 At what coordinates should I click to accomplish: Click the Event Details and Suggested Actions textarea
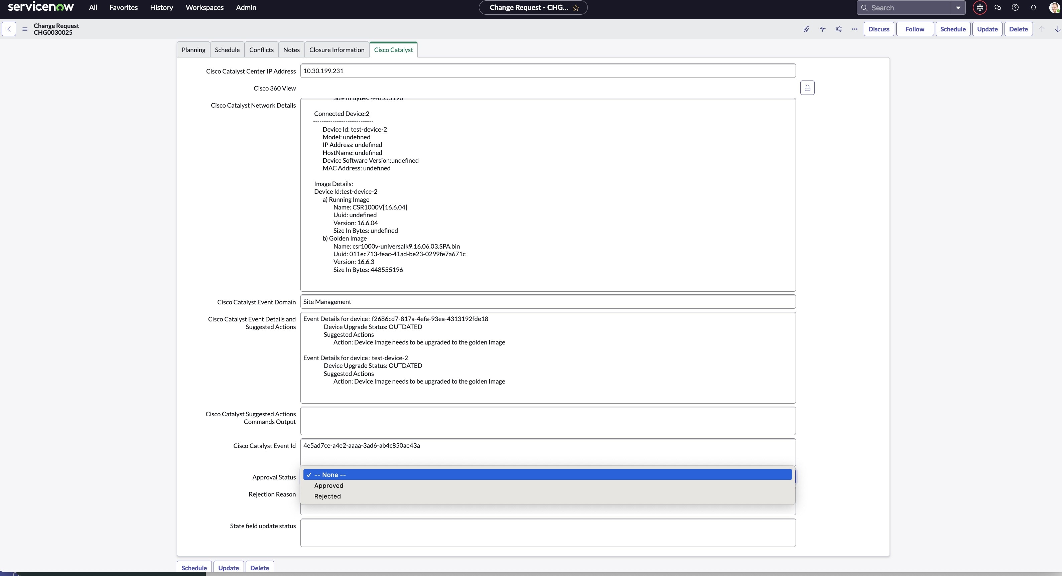(x=548, y=357)
